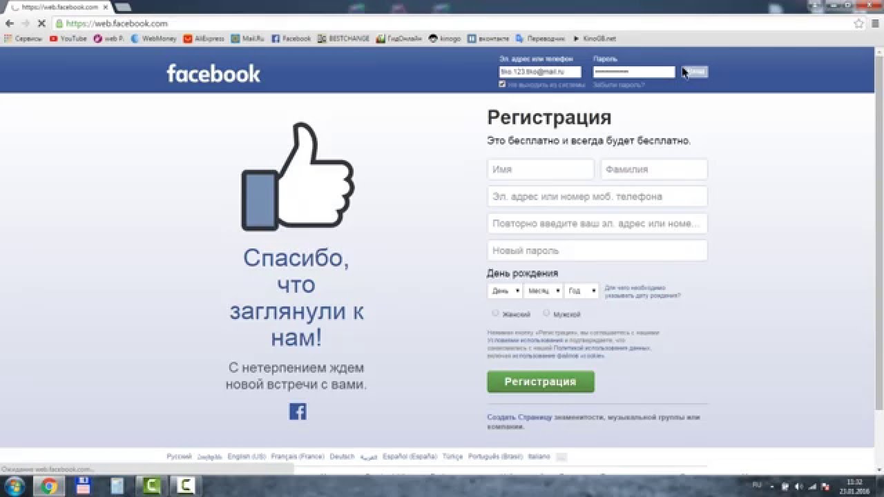Select Женский gender radio button

[x=495, y=313]
